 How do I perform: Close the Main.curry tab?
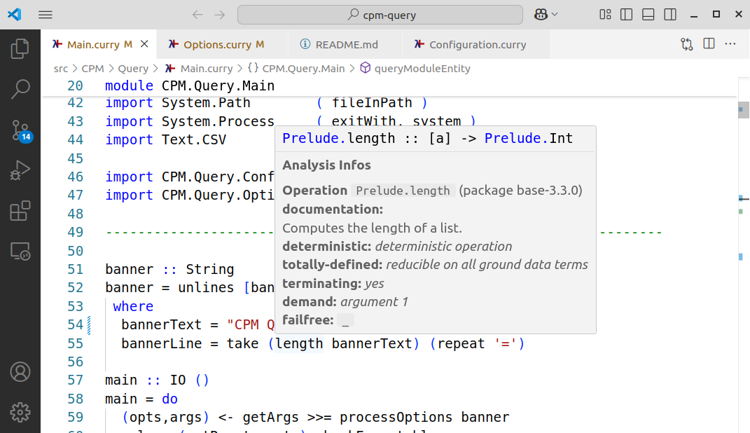(x=144, y=44)
